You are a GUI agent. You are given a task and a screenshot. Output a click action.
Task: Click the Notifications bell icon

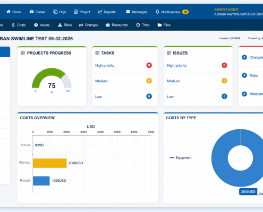pyautogui.click(x=157, y=12)
